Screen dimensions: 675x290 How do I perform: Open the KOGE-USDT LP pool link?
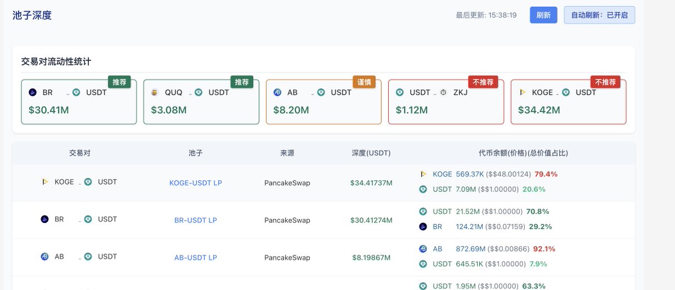tap(196, 183)
